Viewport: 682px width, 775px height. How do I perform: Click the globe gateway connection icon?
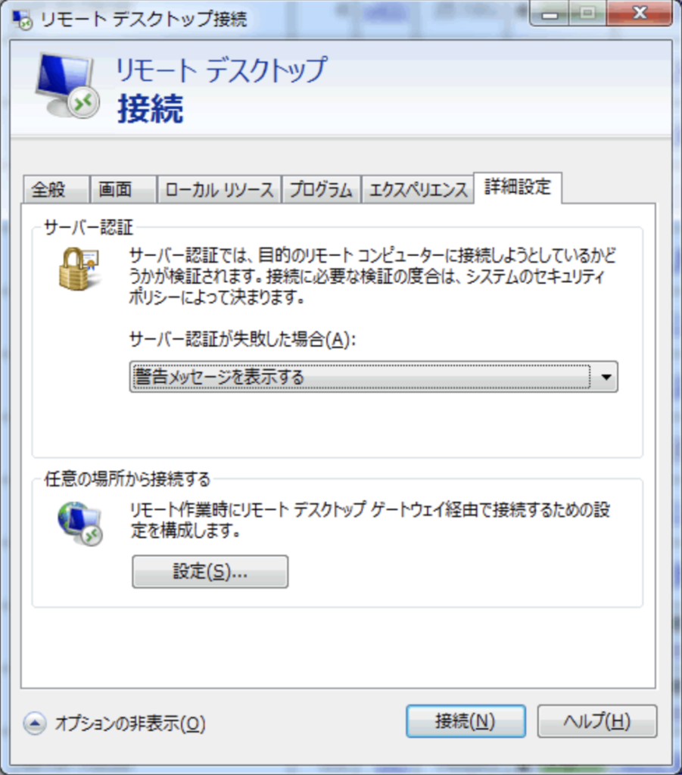80,524
